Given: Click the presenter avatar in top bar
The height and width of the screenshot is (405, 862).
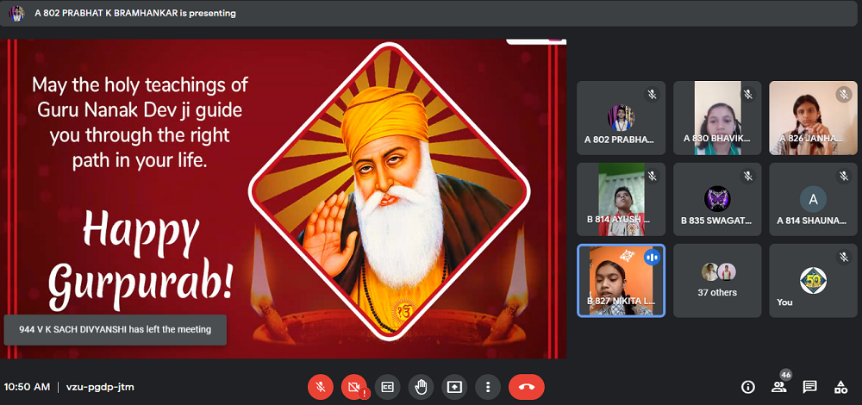Looking at the screenshot, I should tap(16, 13).
